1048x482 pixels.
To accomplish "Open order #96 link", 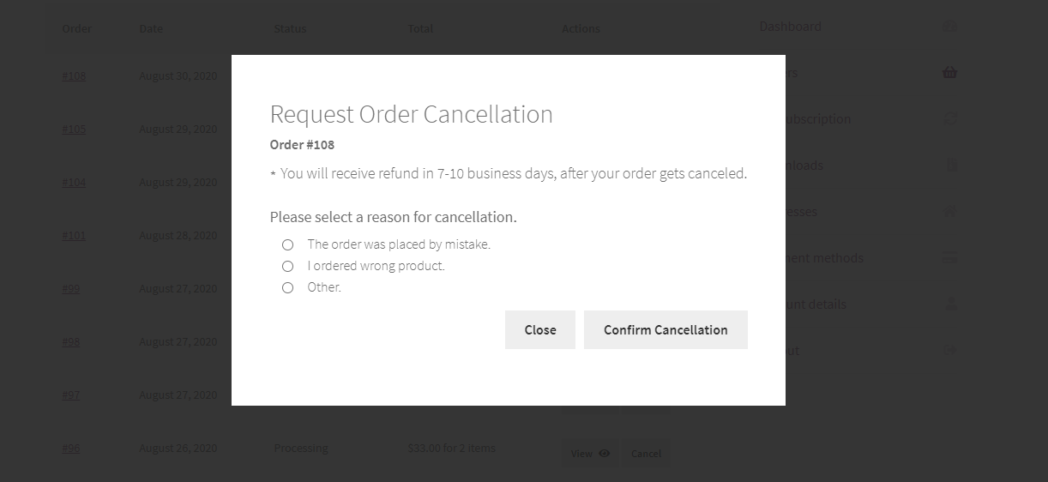I will point(71,448).
